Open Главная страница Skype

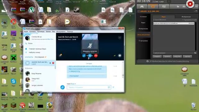[x=37, y=49]
